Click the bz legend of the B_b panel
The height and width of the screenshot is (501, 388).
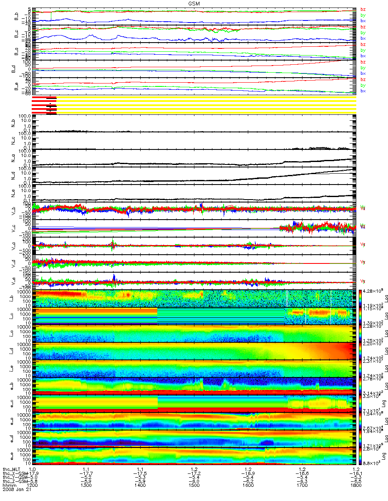363,10
